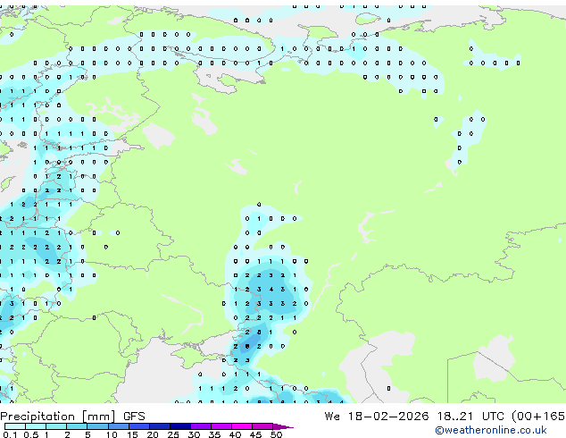Open the weatheronline.co.uk copyright link
The height and width of the screenshot is (438, 566).
click(491, 430)
